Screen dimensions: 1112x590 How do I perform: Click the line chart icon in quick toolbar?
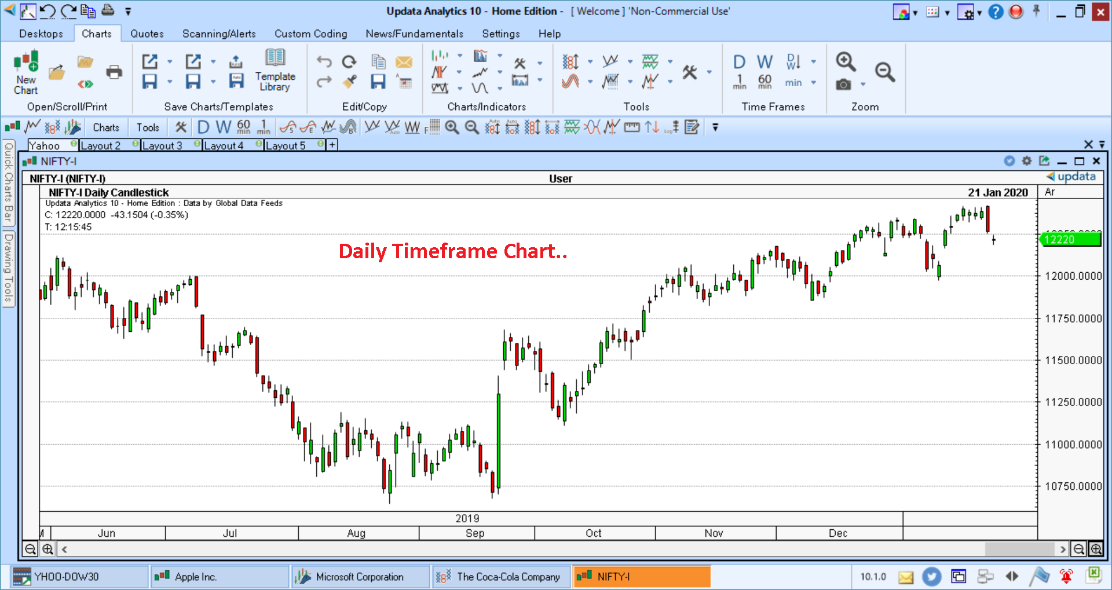tap(32, 127)
